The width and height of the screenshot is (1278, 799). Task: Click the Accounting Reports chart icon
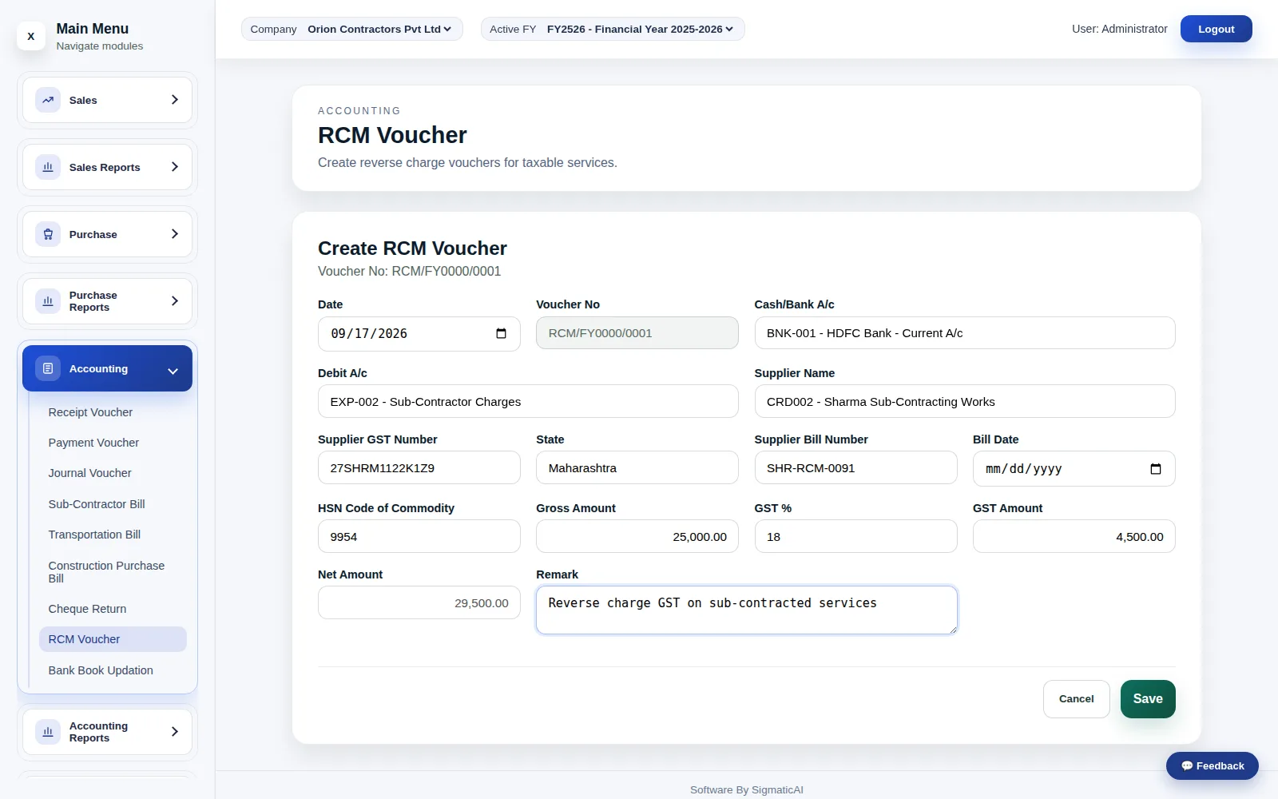(48, 731)
